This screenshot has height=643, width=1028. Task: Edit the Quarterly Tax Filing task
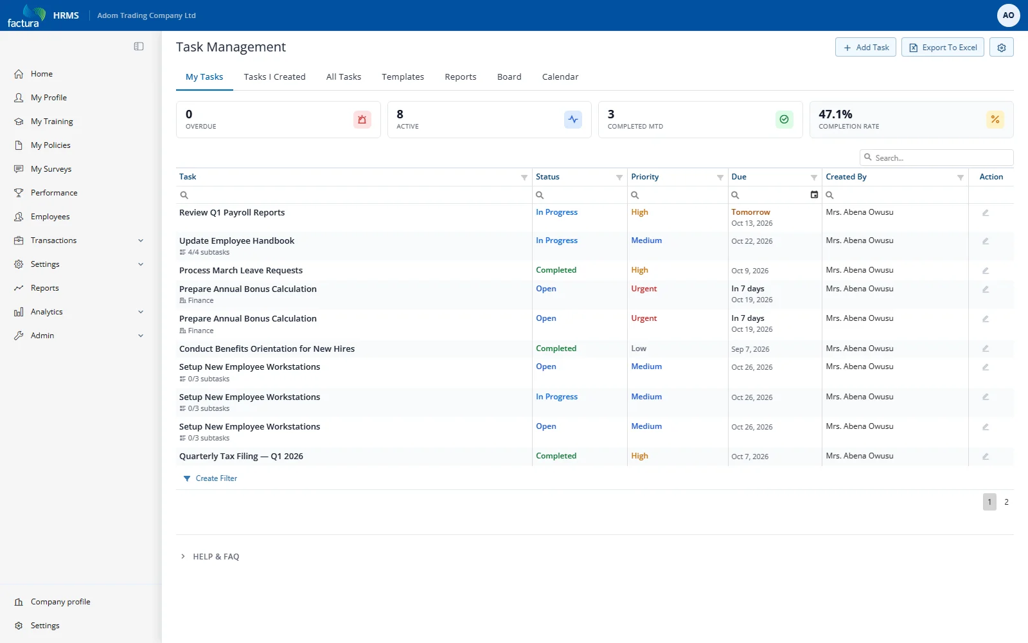tap(986, 457)
